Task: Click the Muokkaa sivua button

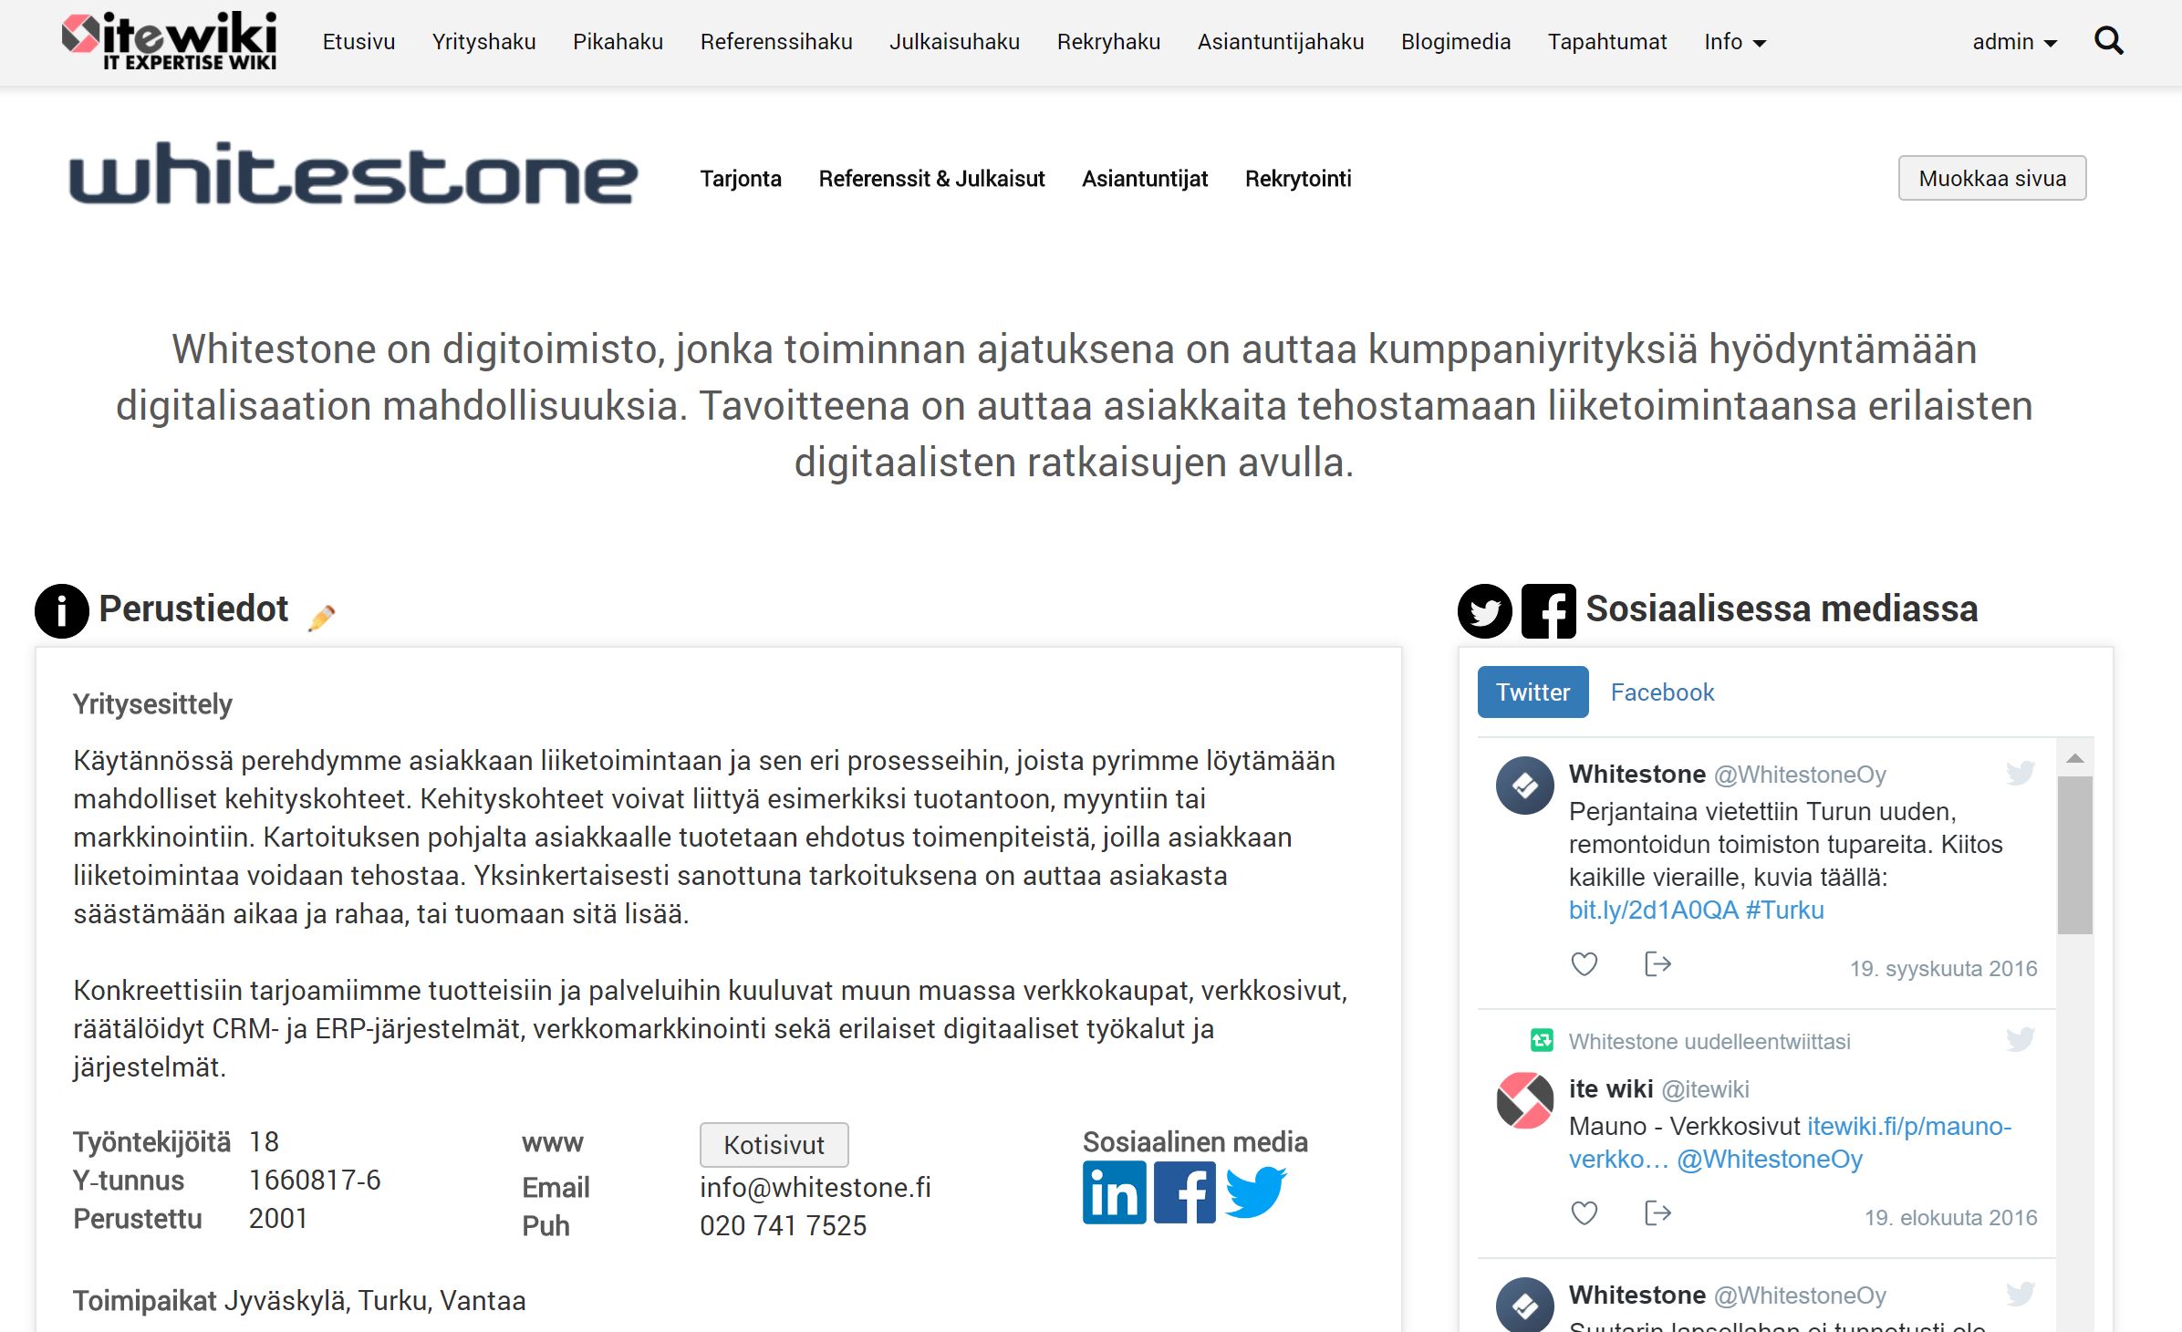Action: [x=1992, y=178]
